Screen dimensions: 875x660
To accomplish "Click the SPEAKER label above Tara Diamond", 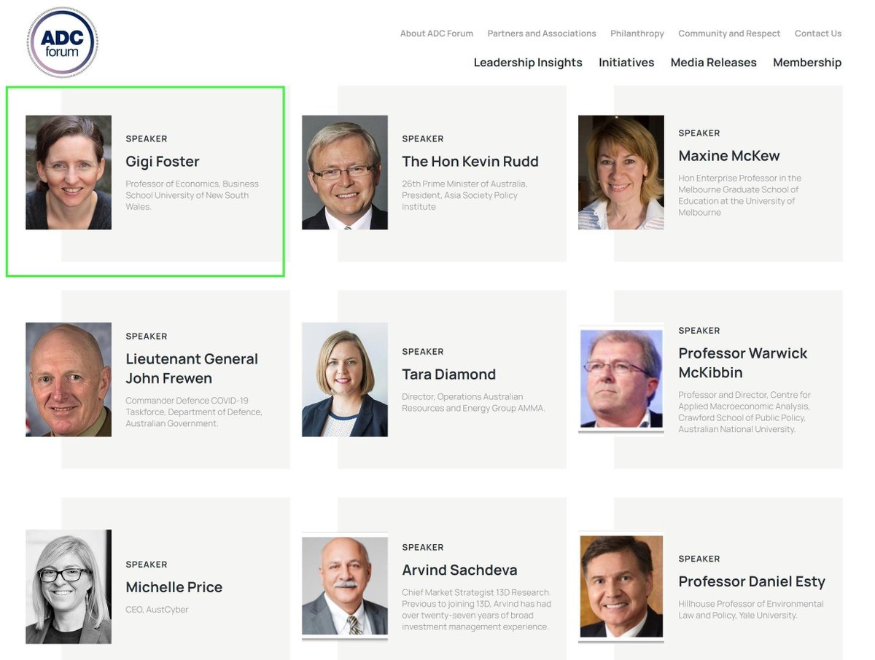I will coord(423,352).
